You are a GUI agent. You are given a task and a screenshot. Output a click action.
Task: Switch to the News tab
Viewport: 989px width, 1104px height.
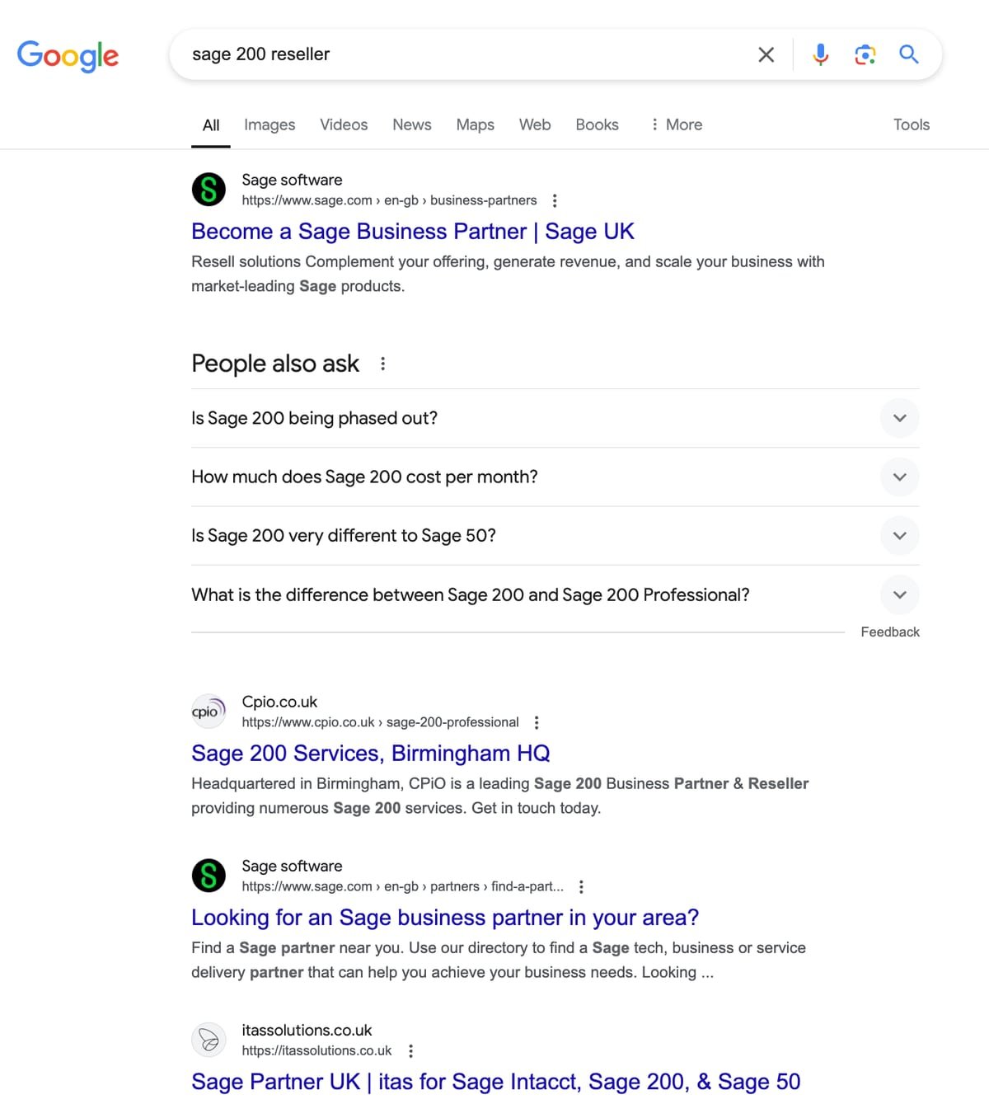[x=412, y=124]
